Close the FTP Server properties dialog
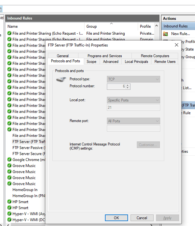The image size is (195, 226). (x=177, y=45)
